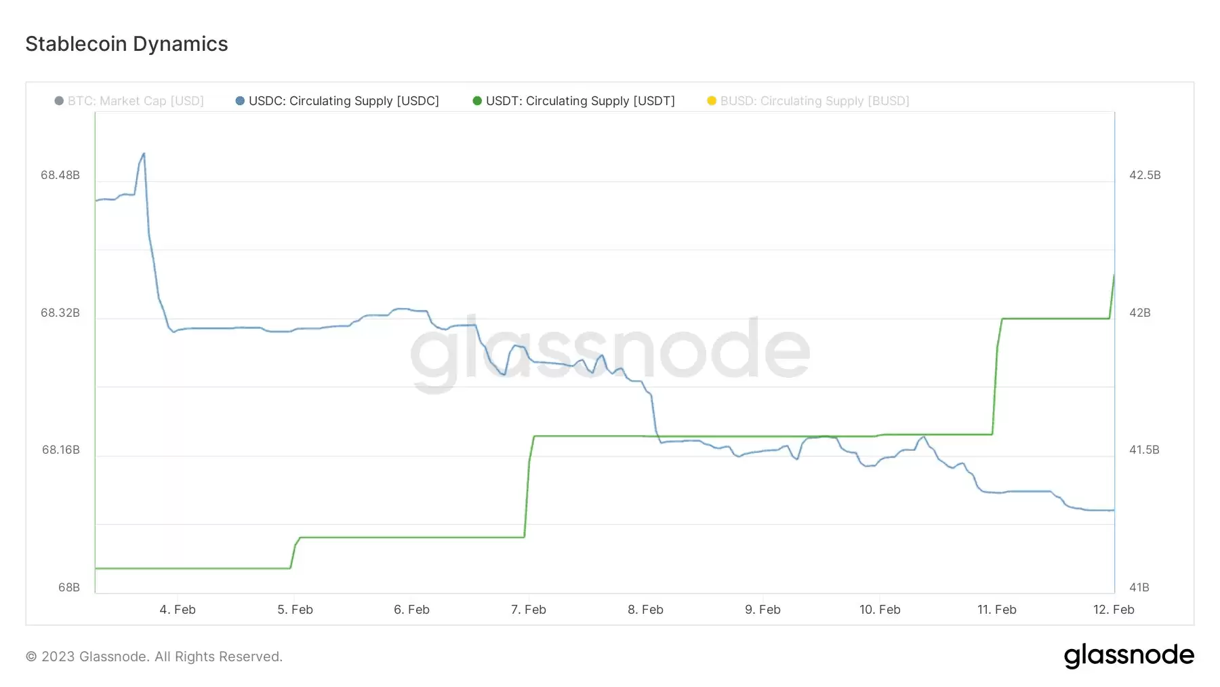Screen dimensions: 1220x687
Task: Click the 11. Feb date axis label
Action: [997, 610]
